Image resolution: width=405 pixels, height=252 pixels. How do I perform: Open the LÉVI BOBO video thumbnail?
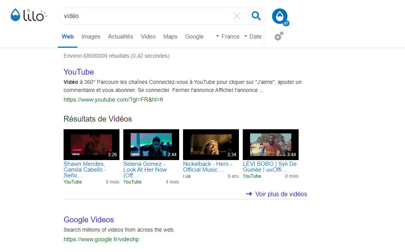271,144
